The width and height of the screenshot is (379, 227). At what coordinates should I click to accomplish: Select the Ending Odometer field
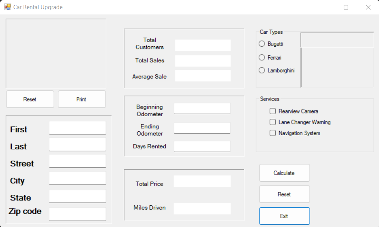click(x=202, y=128)
